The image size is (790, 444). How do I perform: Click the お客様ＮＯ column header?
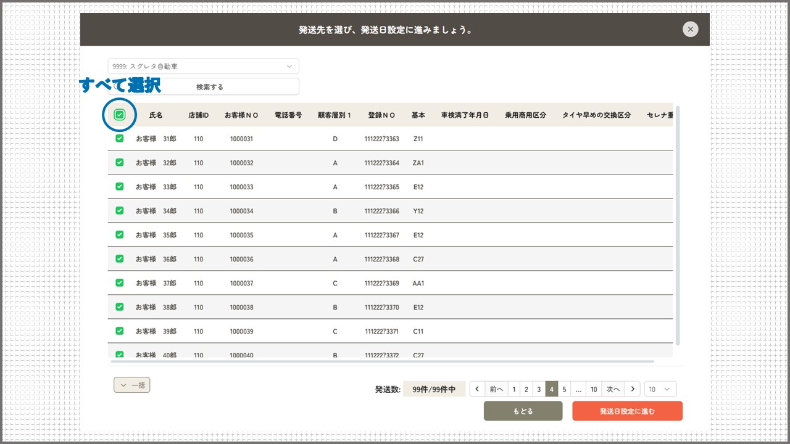[241, 115]
